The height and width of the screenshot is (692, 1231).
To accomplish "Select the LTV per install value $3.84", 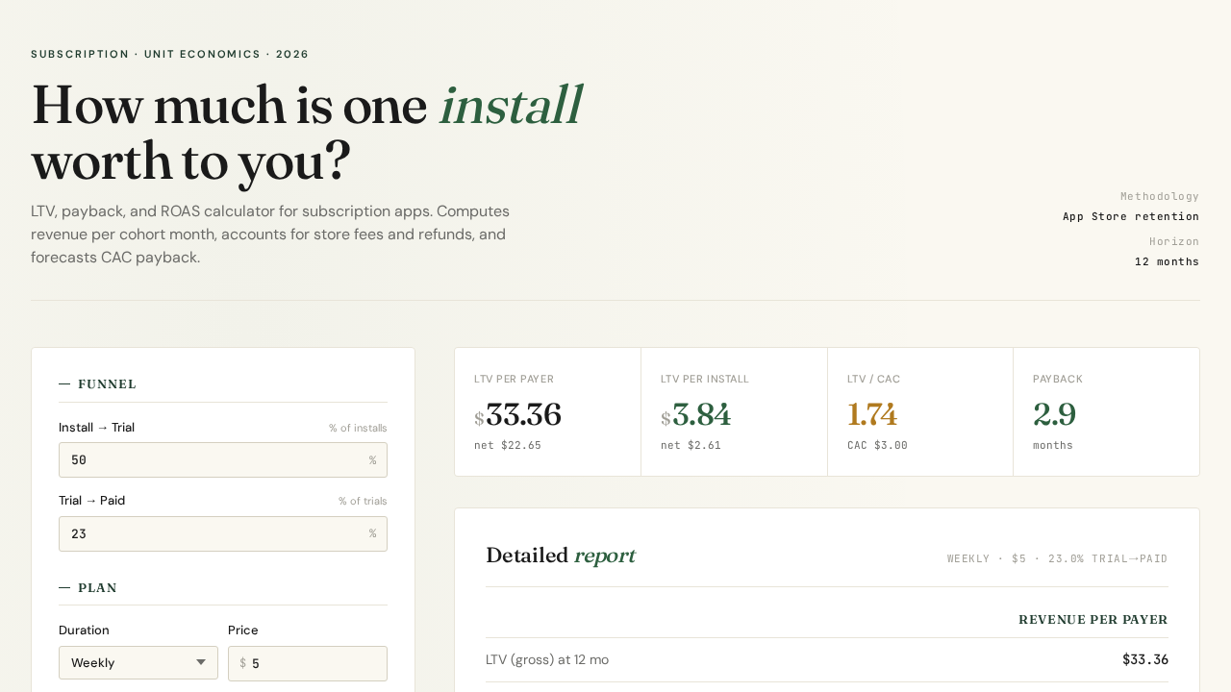I will pyautogui.click(x=695, y=415).
